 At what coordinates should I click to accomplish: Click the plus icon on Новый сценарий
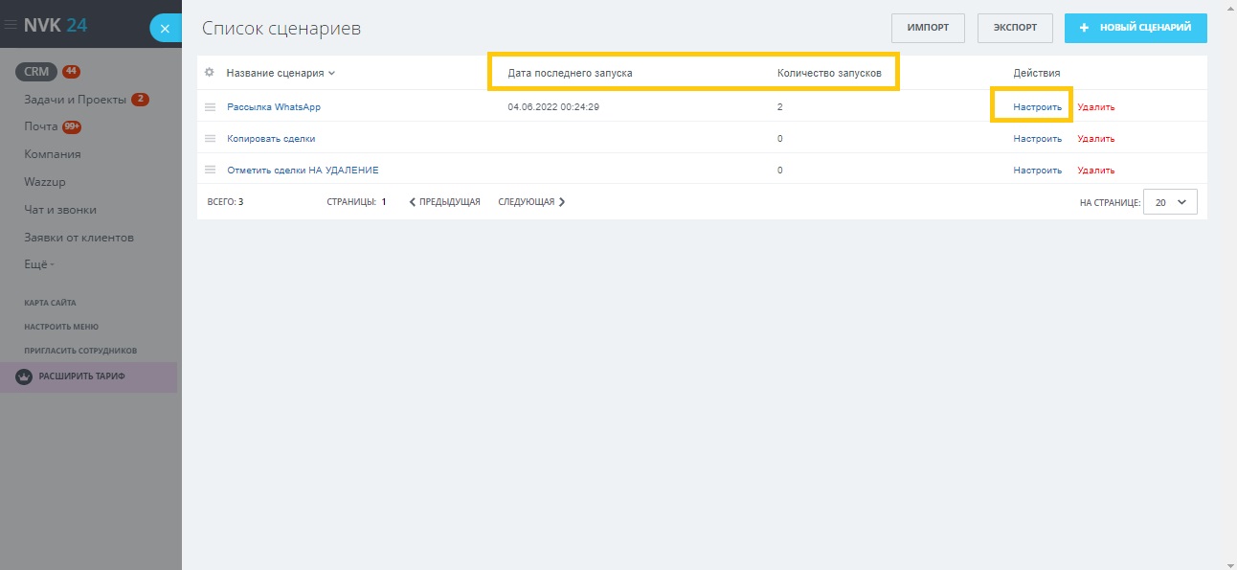(1084, 28)
